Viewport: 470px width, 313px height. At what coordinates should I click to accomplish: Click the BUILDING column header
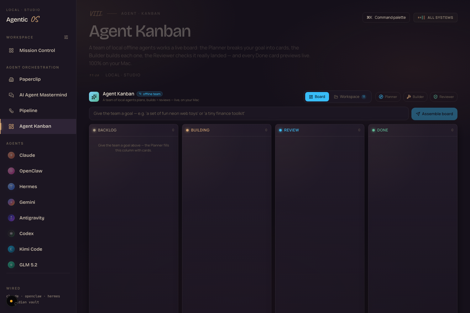227,130
